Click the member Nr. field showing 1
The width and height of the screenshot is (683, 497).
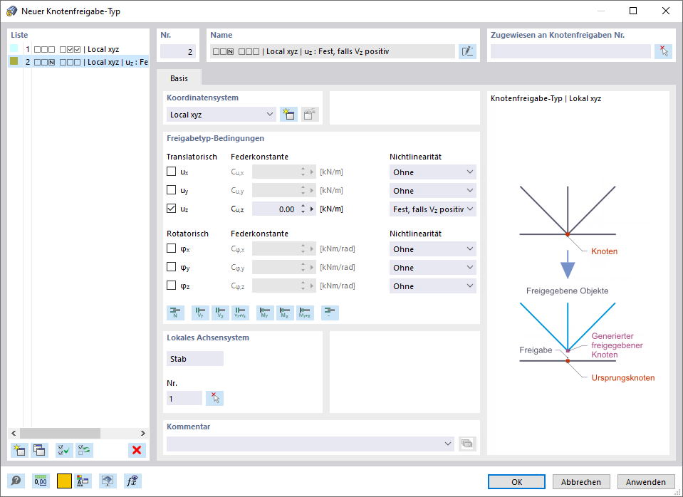coord(184,398)
